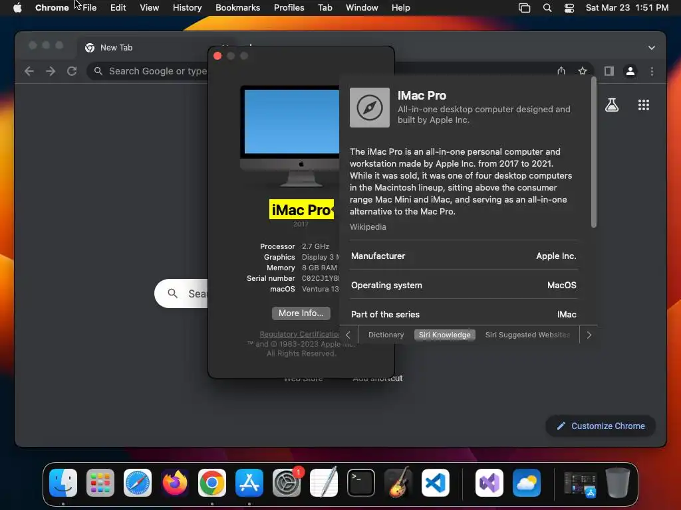The height and width of the screenshot is (510, 681).
Task: Open the File menu
Action: click(x=90, y=8)
